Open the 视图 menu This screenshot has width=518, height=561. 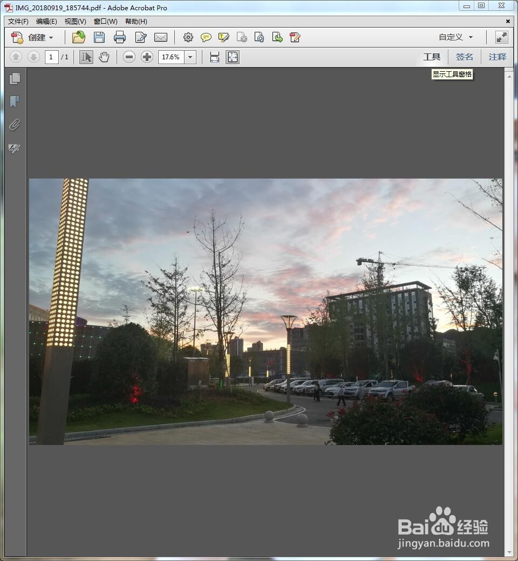(75, 21)
